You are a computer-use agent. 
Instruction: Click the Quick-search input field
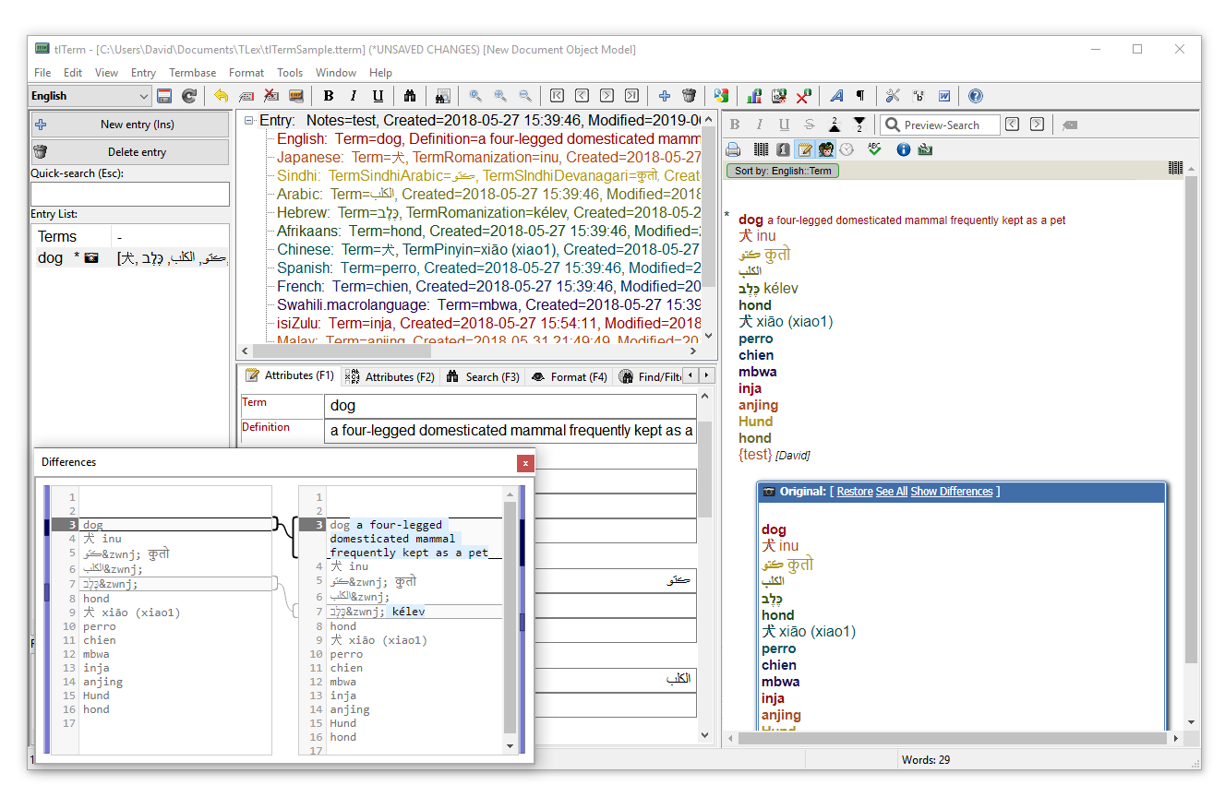coord(130,194)
